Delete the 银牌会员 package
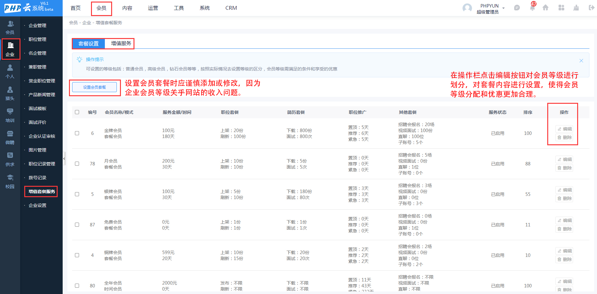The image size is (597, 294). [565, 198]
